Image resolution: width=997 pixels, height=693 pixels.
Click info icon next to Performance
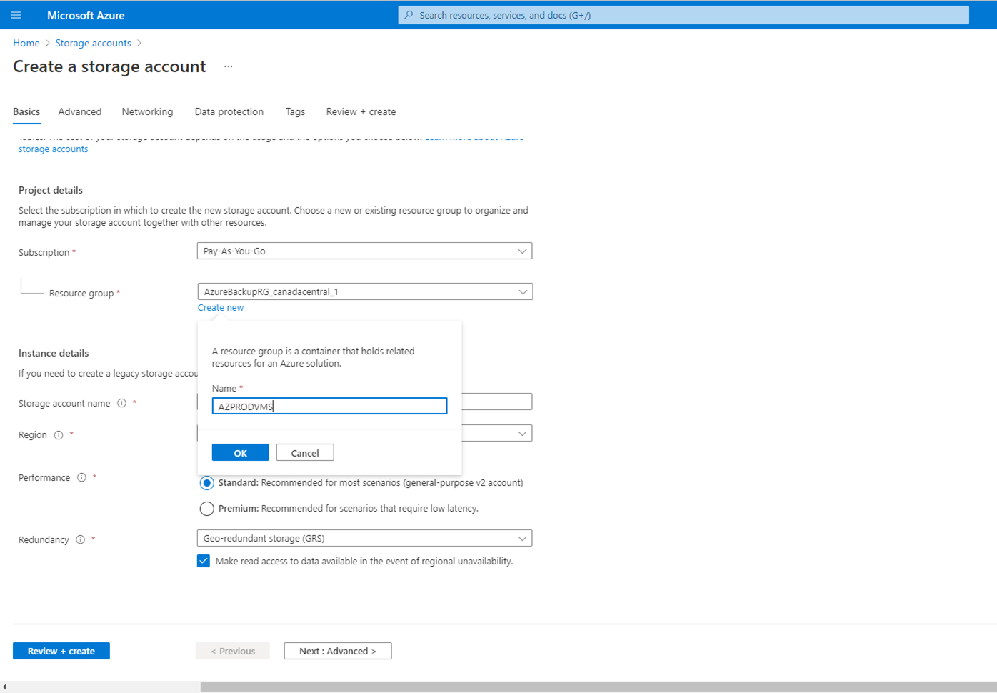tap(81, 478)
